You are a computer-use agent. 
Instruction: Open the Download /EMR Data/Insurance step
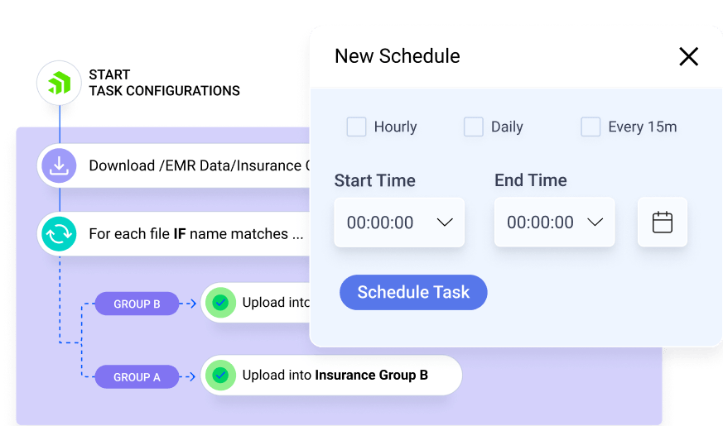coord(174,165)
